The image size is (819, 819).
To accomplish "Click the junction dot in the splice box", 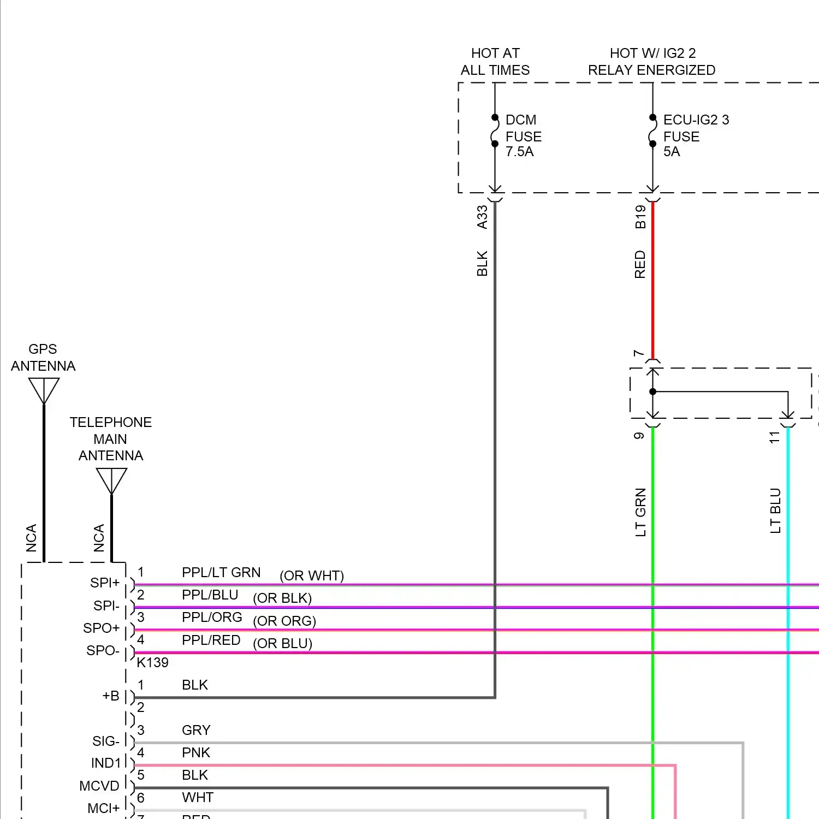I will [x=652, y=391].
